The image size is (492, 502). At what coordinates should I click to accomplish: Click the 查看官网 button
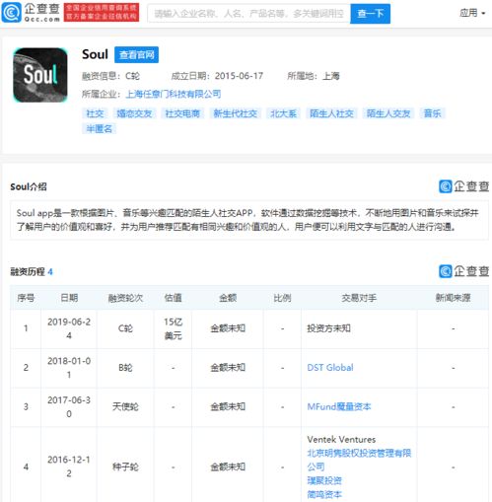pyautogui.click(x=136, y=54)
